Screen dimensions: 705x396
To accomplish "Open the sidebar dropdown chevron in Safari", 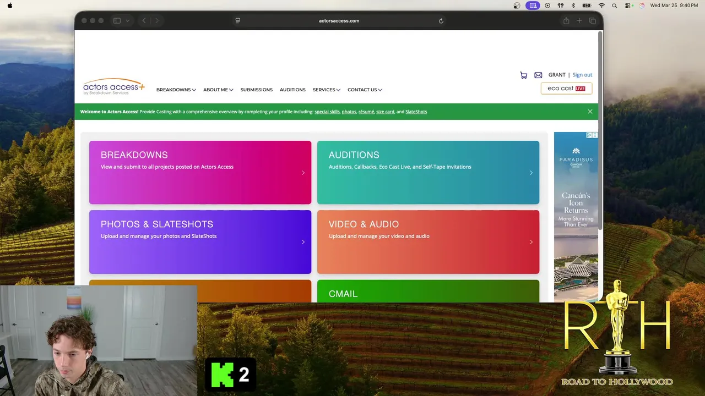I will tap(127, 21).
